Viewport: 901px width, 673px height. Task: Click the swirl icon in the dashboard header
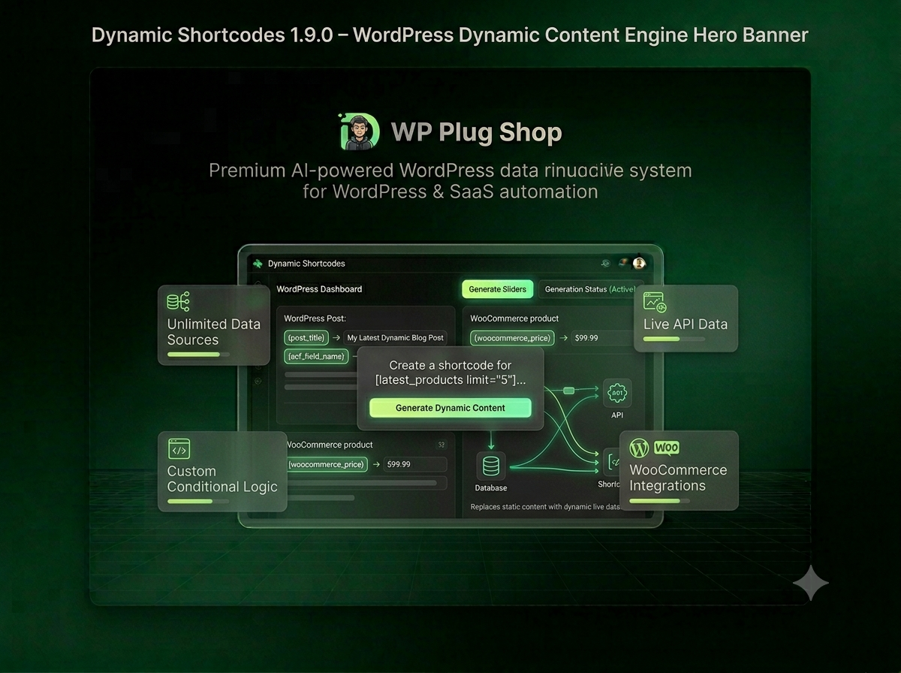click(605, 264)
